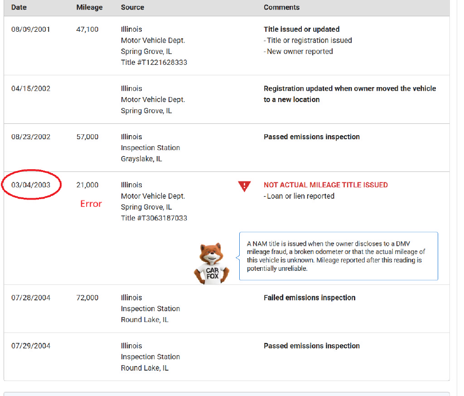This screenshot has width=464, height=396.
Task: Click Title #T3063187033 text
Action: 154,218
